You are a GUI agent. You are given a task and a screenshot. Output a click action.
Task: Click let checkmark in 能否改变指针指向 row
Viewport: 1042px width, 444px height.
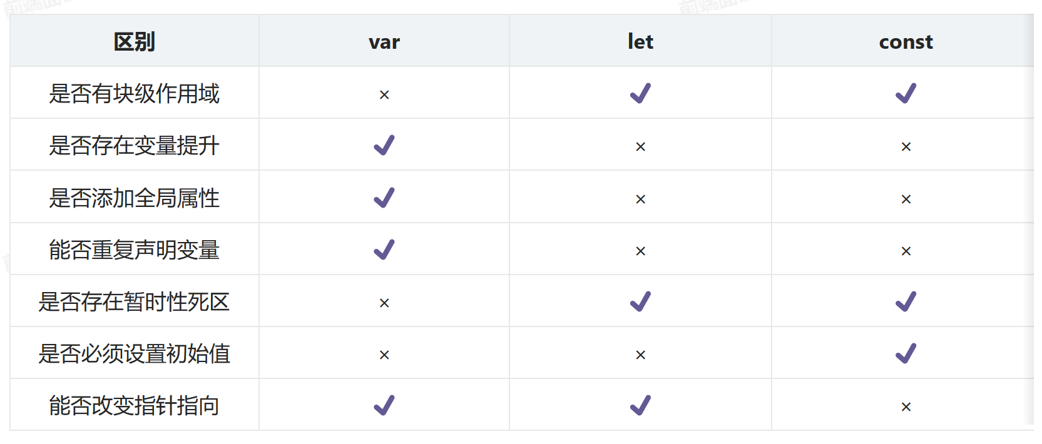pos(640,406)
